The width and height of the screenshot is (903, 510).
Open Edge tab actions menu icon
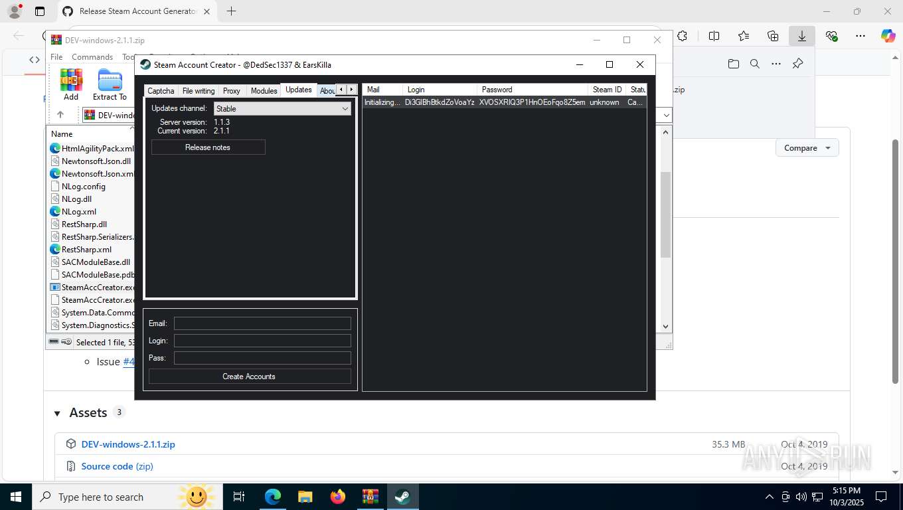(40, 11)
